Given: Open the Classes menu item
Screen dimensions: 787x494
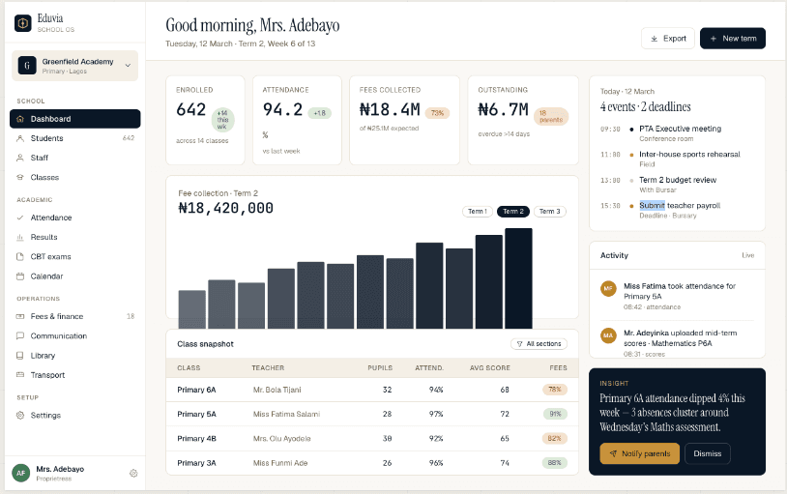Looking at the screenshot, I should 74,177.
